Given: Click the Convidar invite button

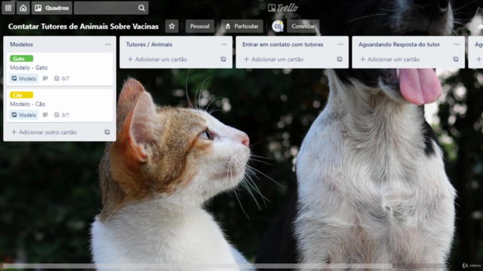Looking at the screenshot, I should click(303, 26).
